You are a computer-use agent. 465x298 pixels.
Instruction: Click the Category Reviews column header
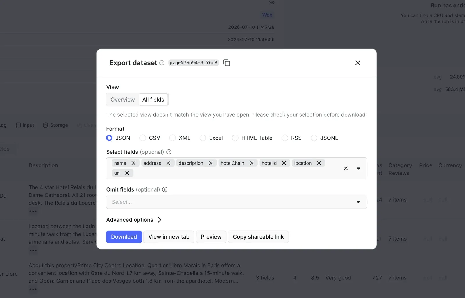pyautogui.click(x=400, y=169)
